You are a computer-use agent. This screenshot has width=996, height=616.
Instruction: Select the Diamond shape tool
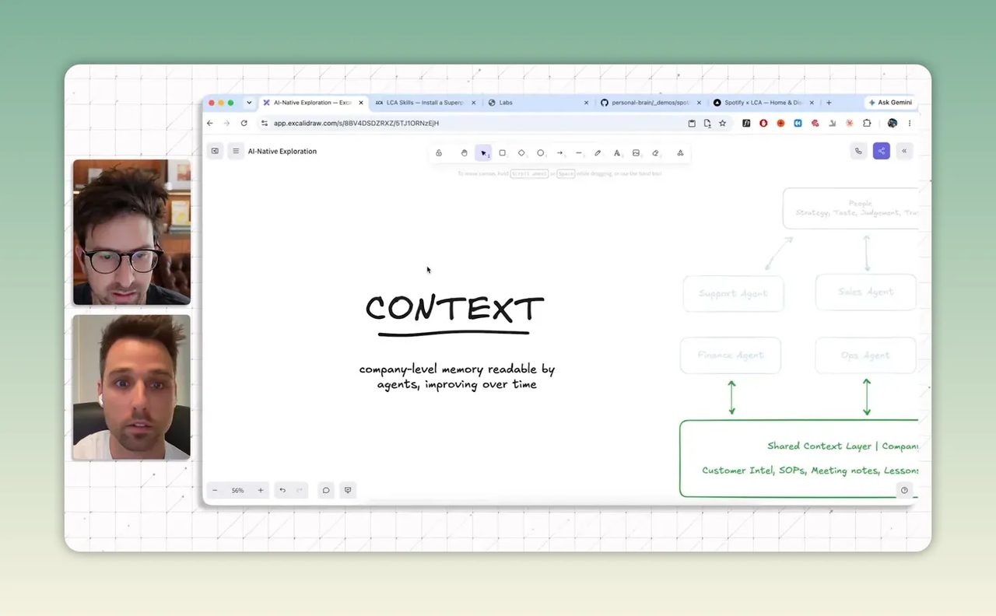point(521,153)
